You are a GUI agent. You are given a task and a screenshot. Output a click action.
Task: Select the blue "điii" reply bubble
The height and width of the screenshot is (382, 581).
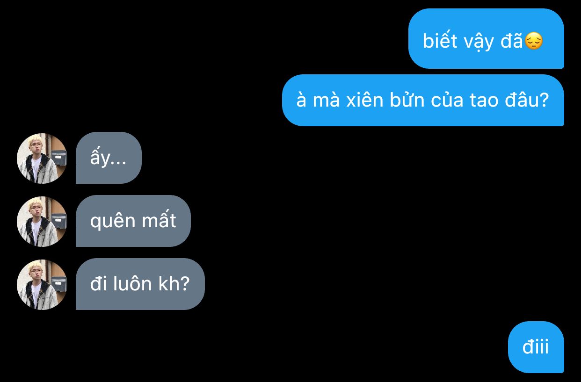536,347
